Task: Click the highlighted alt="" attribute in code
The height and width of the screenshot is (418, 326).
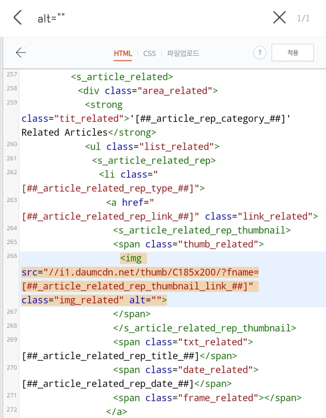Action: tap(145, 300)
